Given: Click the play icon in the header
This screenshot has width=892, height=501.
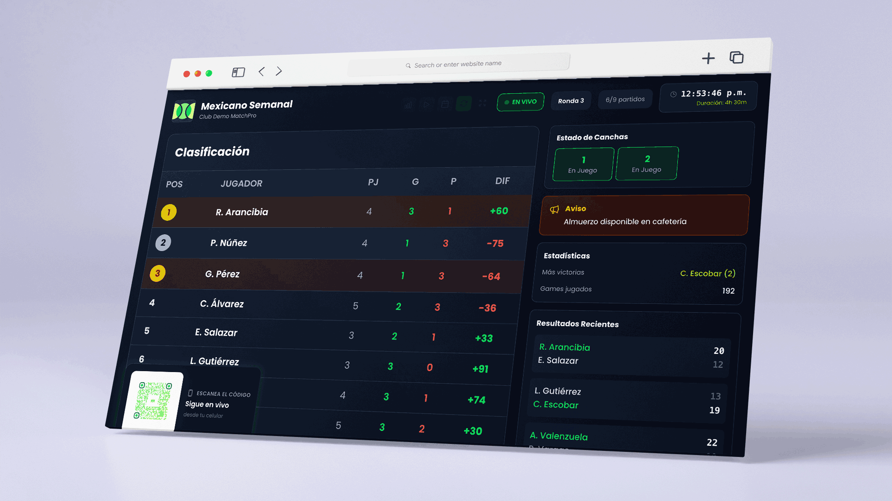Looking at the screenshot, I should click(426, 104).
